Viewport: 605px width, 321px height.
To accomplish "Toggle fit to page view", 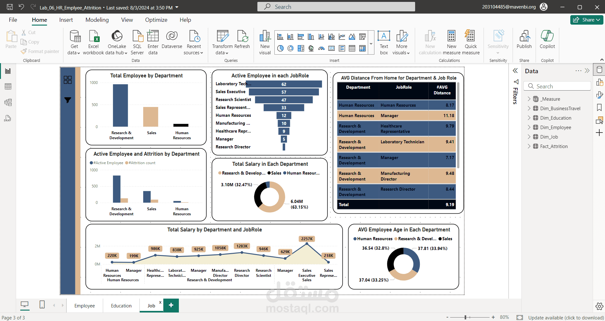I will pyautogui.click(x=520, y=317).
